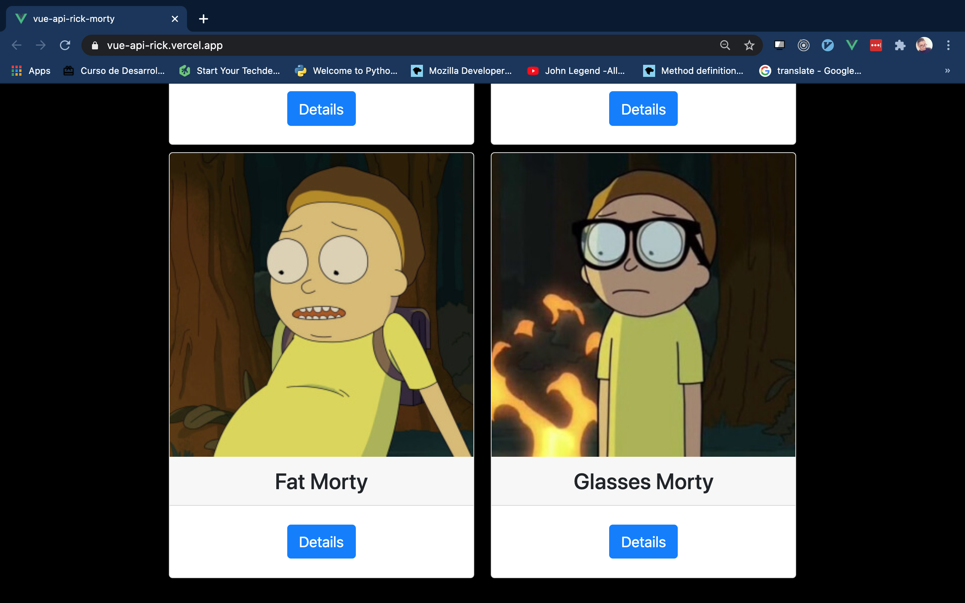Image resolution: width=965 pixels, height=603 pixels.
Task: Open the zoom magnifier in address bar
Action: click(x=725, y=45)
